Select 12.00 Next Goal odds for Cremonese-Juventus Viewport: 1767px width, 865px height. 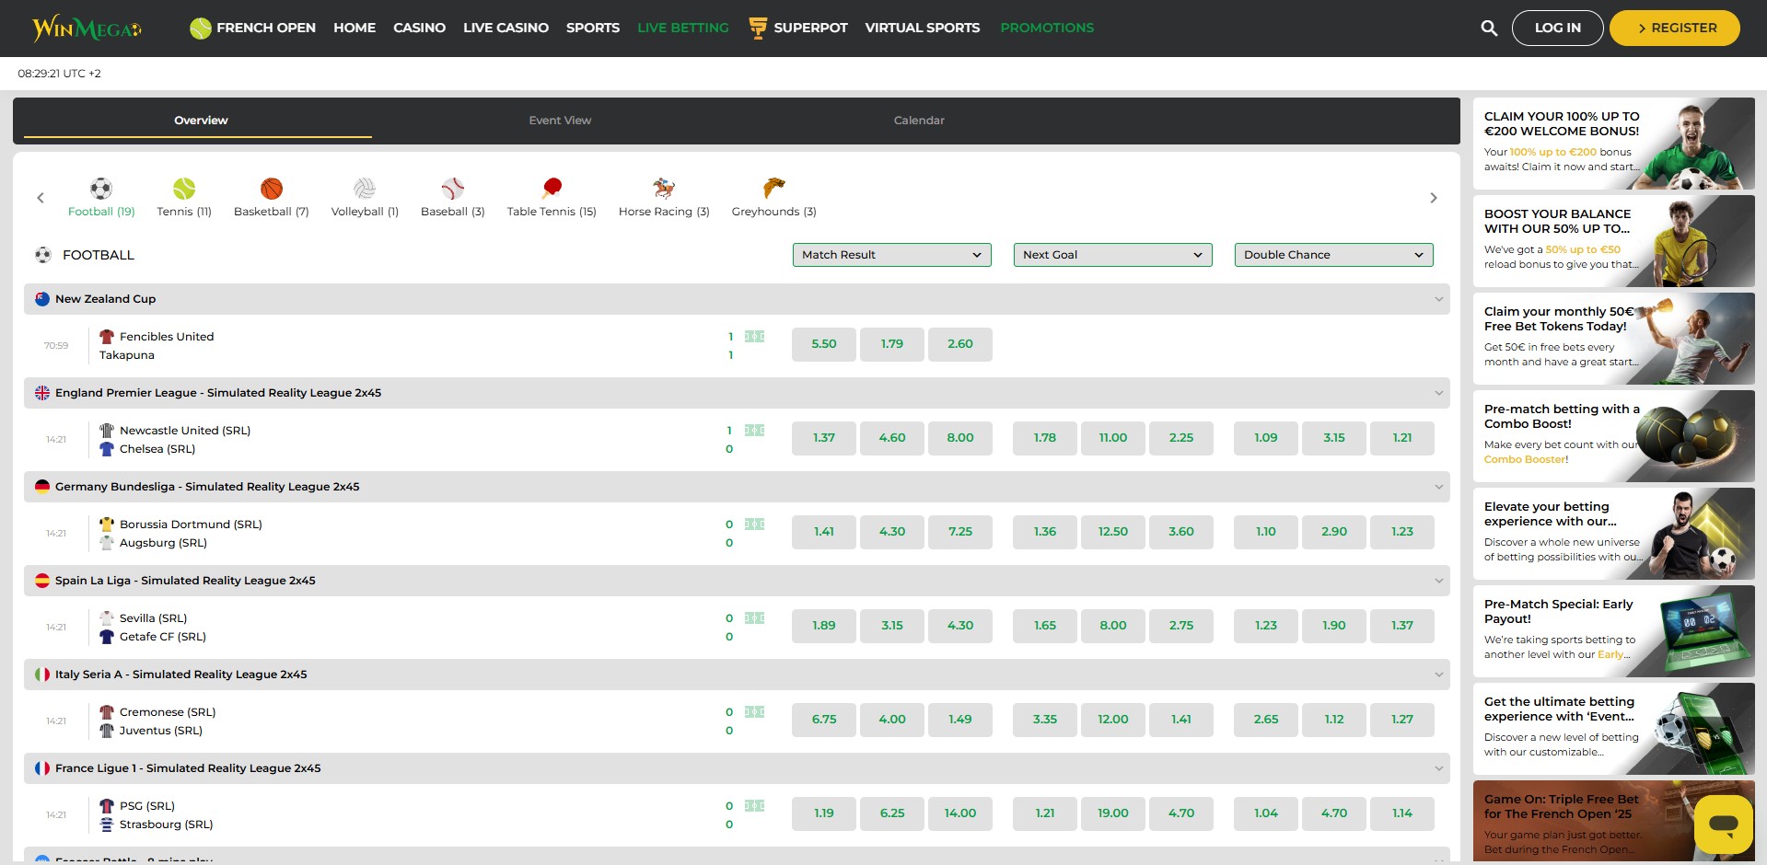1113,720
